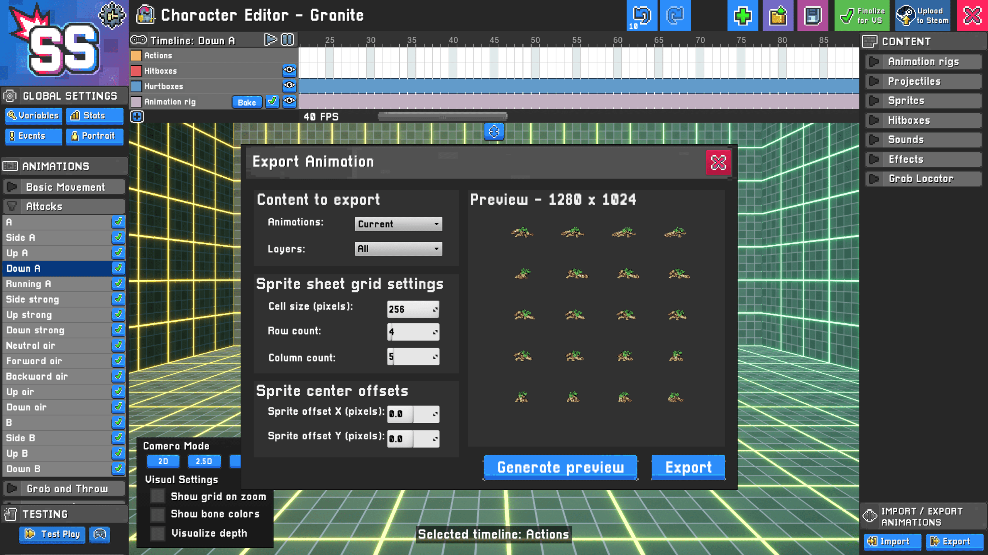Screen dimensions: 988x555
Task: Click the Bake button for Animation rig
Action: point(247,102)
